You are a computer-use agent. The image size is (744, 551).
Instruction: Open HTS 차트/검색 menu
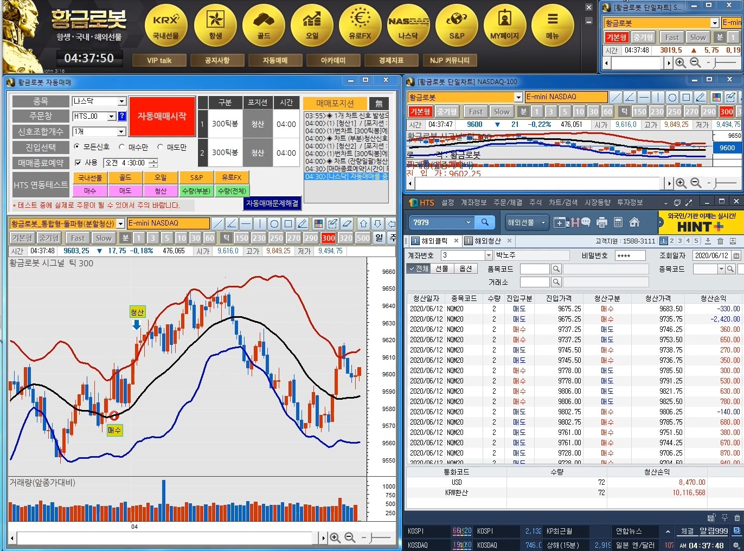[x=563, y=202]
